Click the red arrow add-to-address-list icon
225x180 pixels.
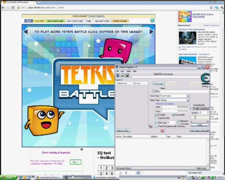coord(150,126)
